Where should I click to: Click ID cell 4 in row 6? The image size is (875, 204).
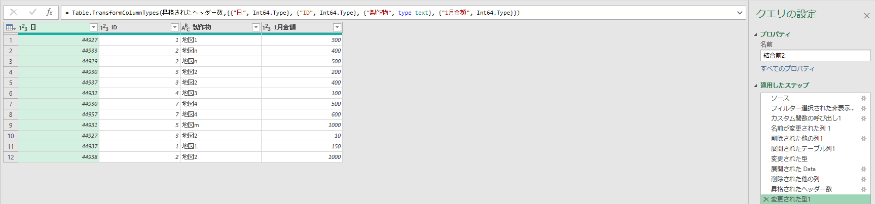coord(139,93)
